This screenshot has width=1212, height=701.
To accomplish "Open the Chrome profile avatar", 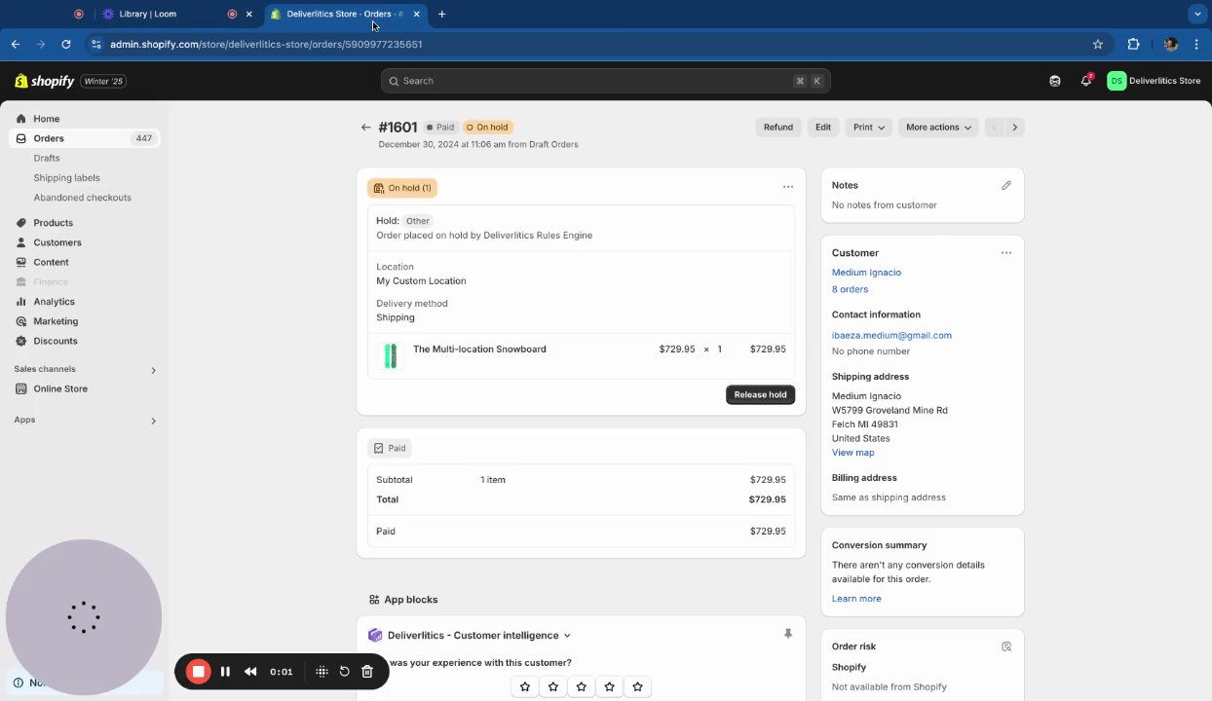I will (x=1171, y=44).
